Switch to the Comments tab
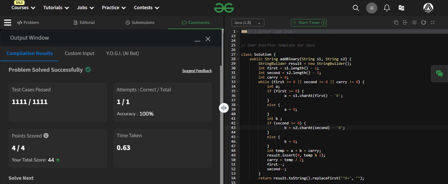The width and height of the screenshot is (448, 184). point(196,23)
